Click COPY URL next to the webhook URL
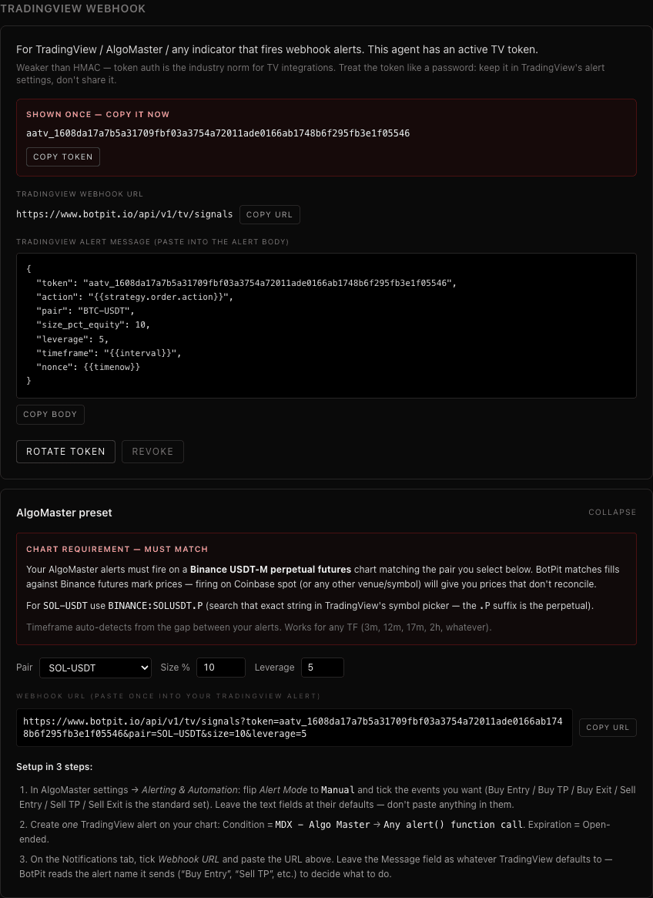653x898 pixels. tap(270, 214)
